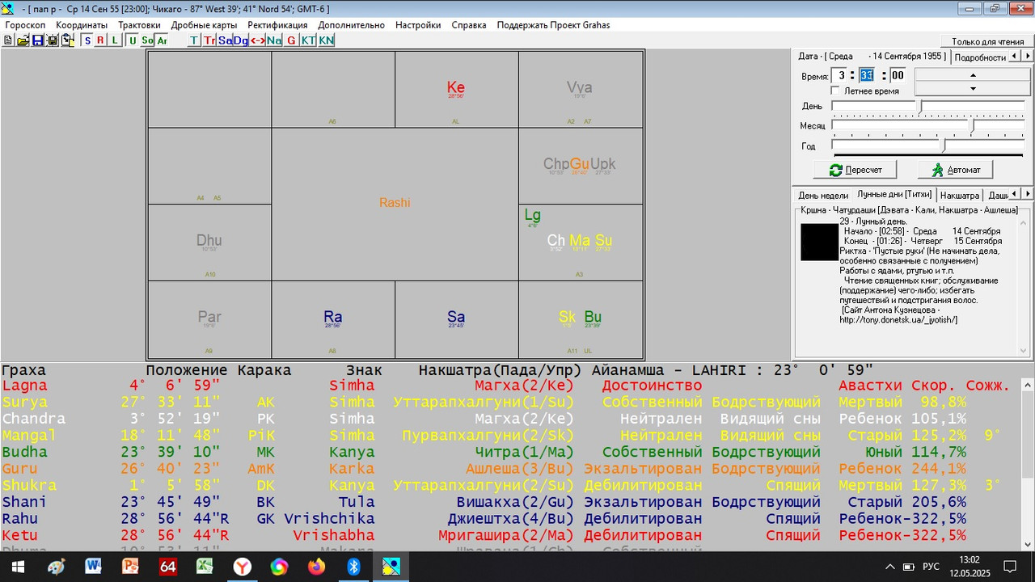Open Координаты menu
Viewport: 1035px width, 582px height.
click(82, 25)
